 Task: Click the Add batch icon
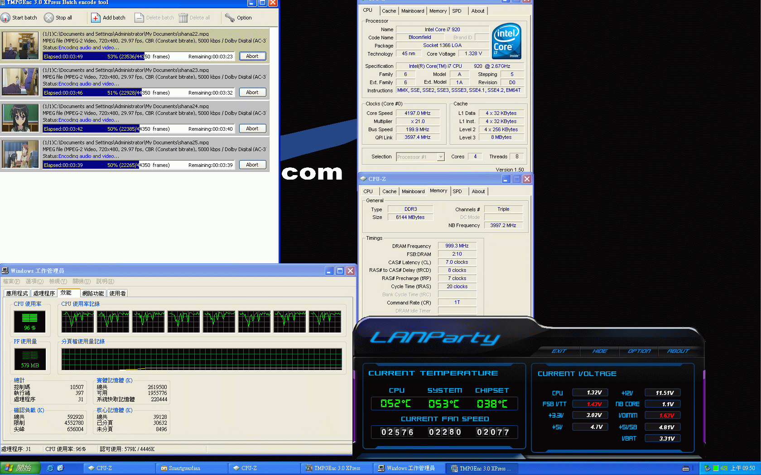coord(96,18)
